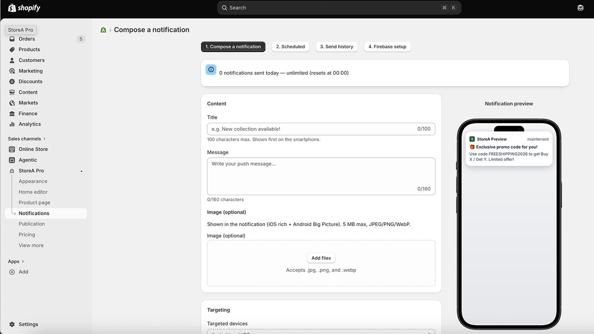This screenshot has height=334, width=594.
Task: Click the Analytics navigation label
Action: [x=30, y=124]
